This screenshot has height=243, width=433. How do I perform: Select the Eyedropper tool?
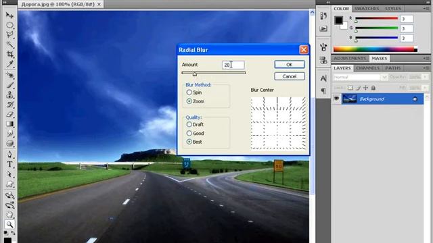pos(9,64)
